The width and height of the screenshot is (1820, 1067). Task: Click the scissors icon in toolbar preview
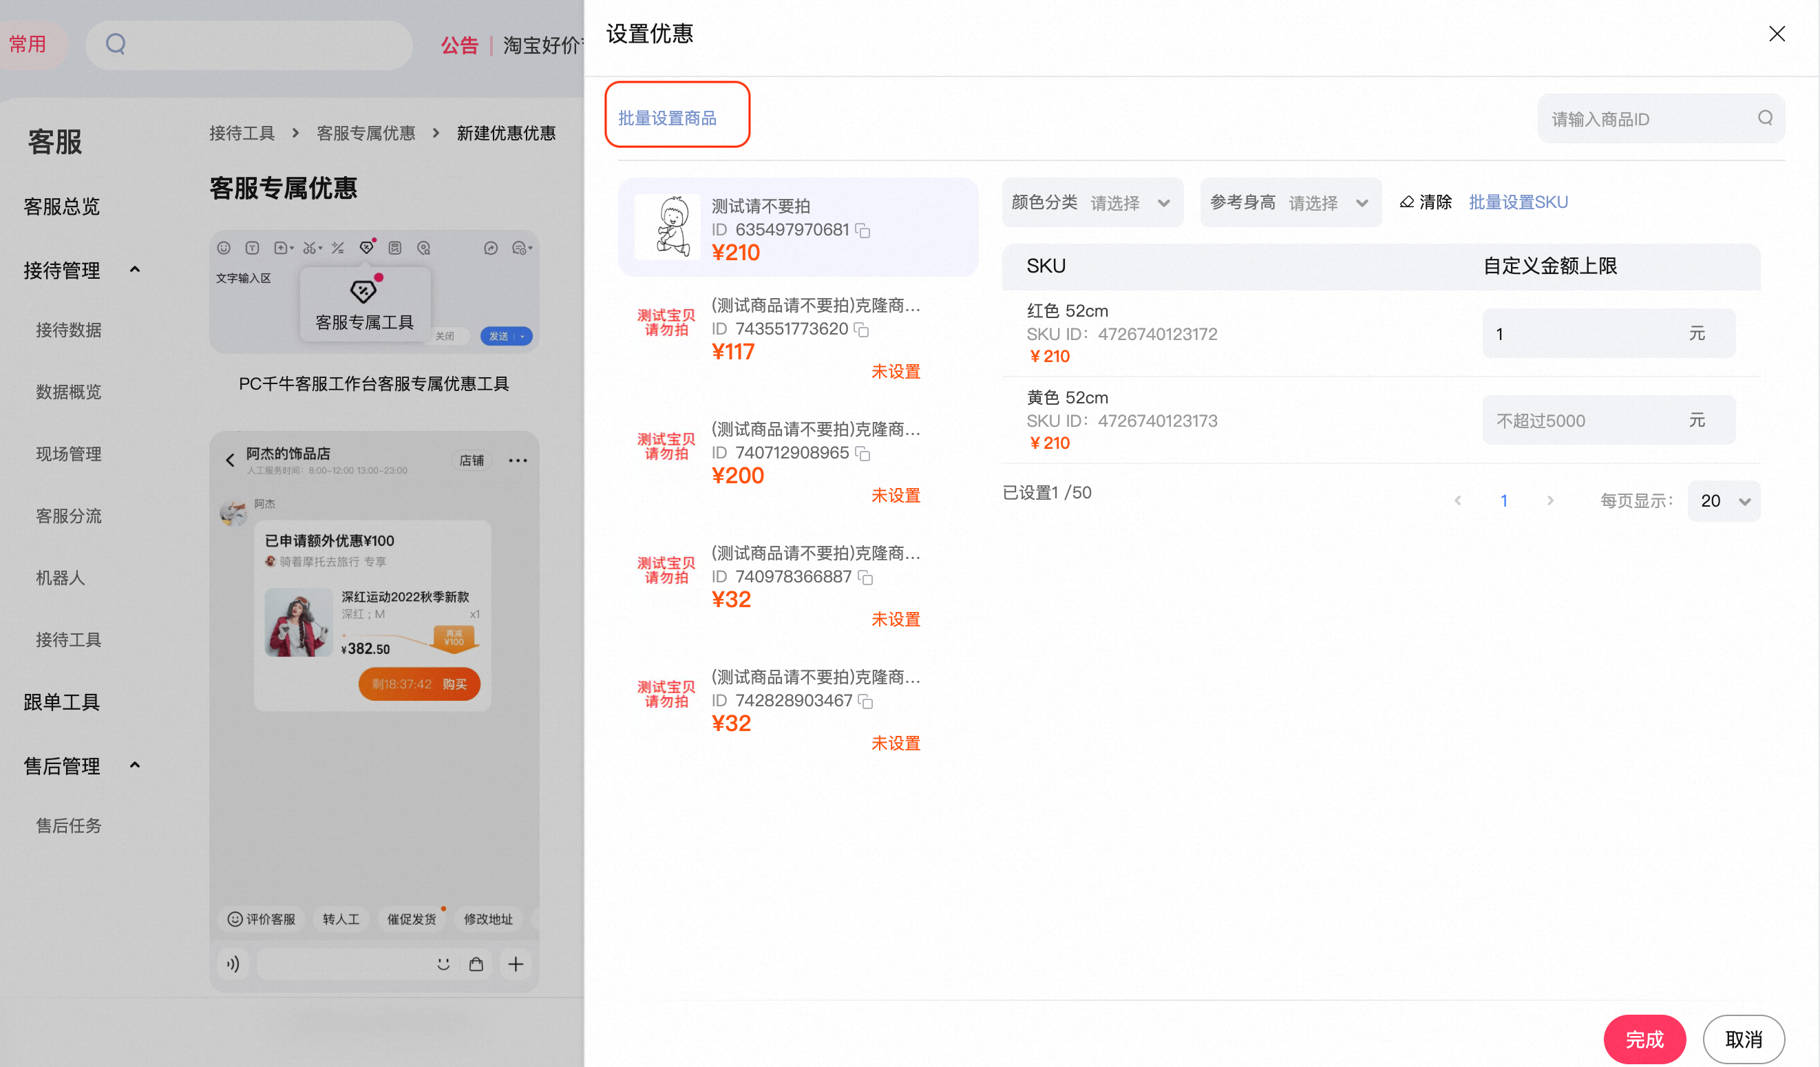point(311,248)
